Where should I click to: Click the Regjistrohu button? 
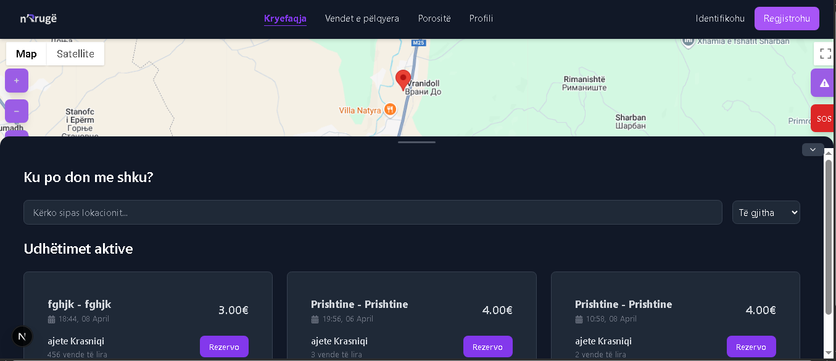tap(787, 19)
